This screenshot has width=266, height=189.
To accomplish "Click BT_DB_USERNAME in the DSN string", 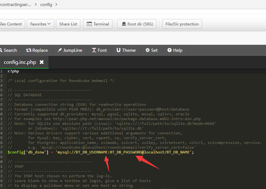I will (x=92, y=152).
